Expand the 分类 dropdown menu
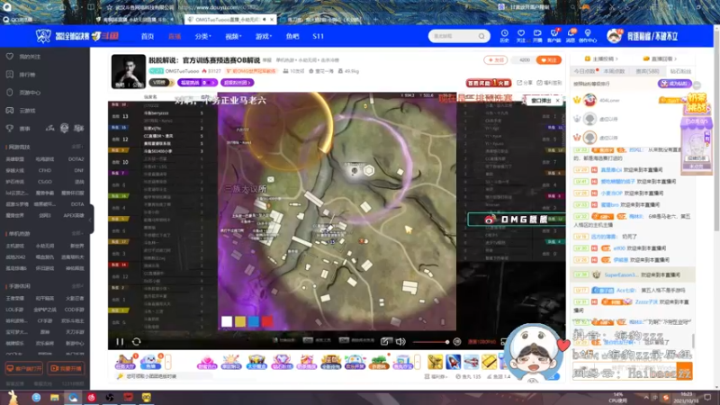The width and height of the screenshot is (720, 405). 202,36
